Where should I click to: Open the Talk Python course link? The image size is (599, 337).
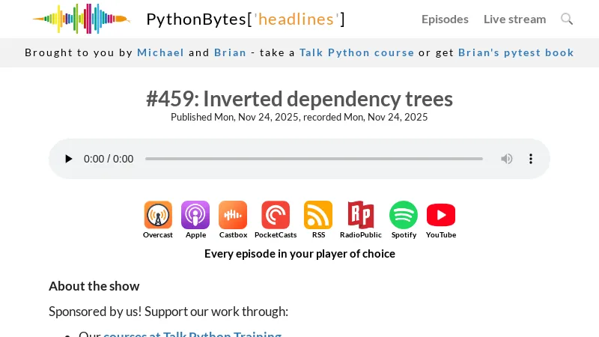coord(356,52)
